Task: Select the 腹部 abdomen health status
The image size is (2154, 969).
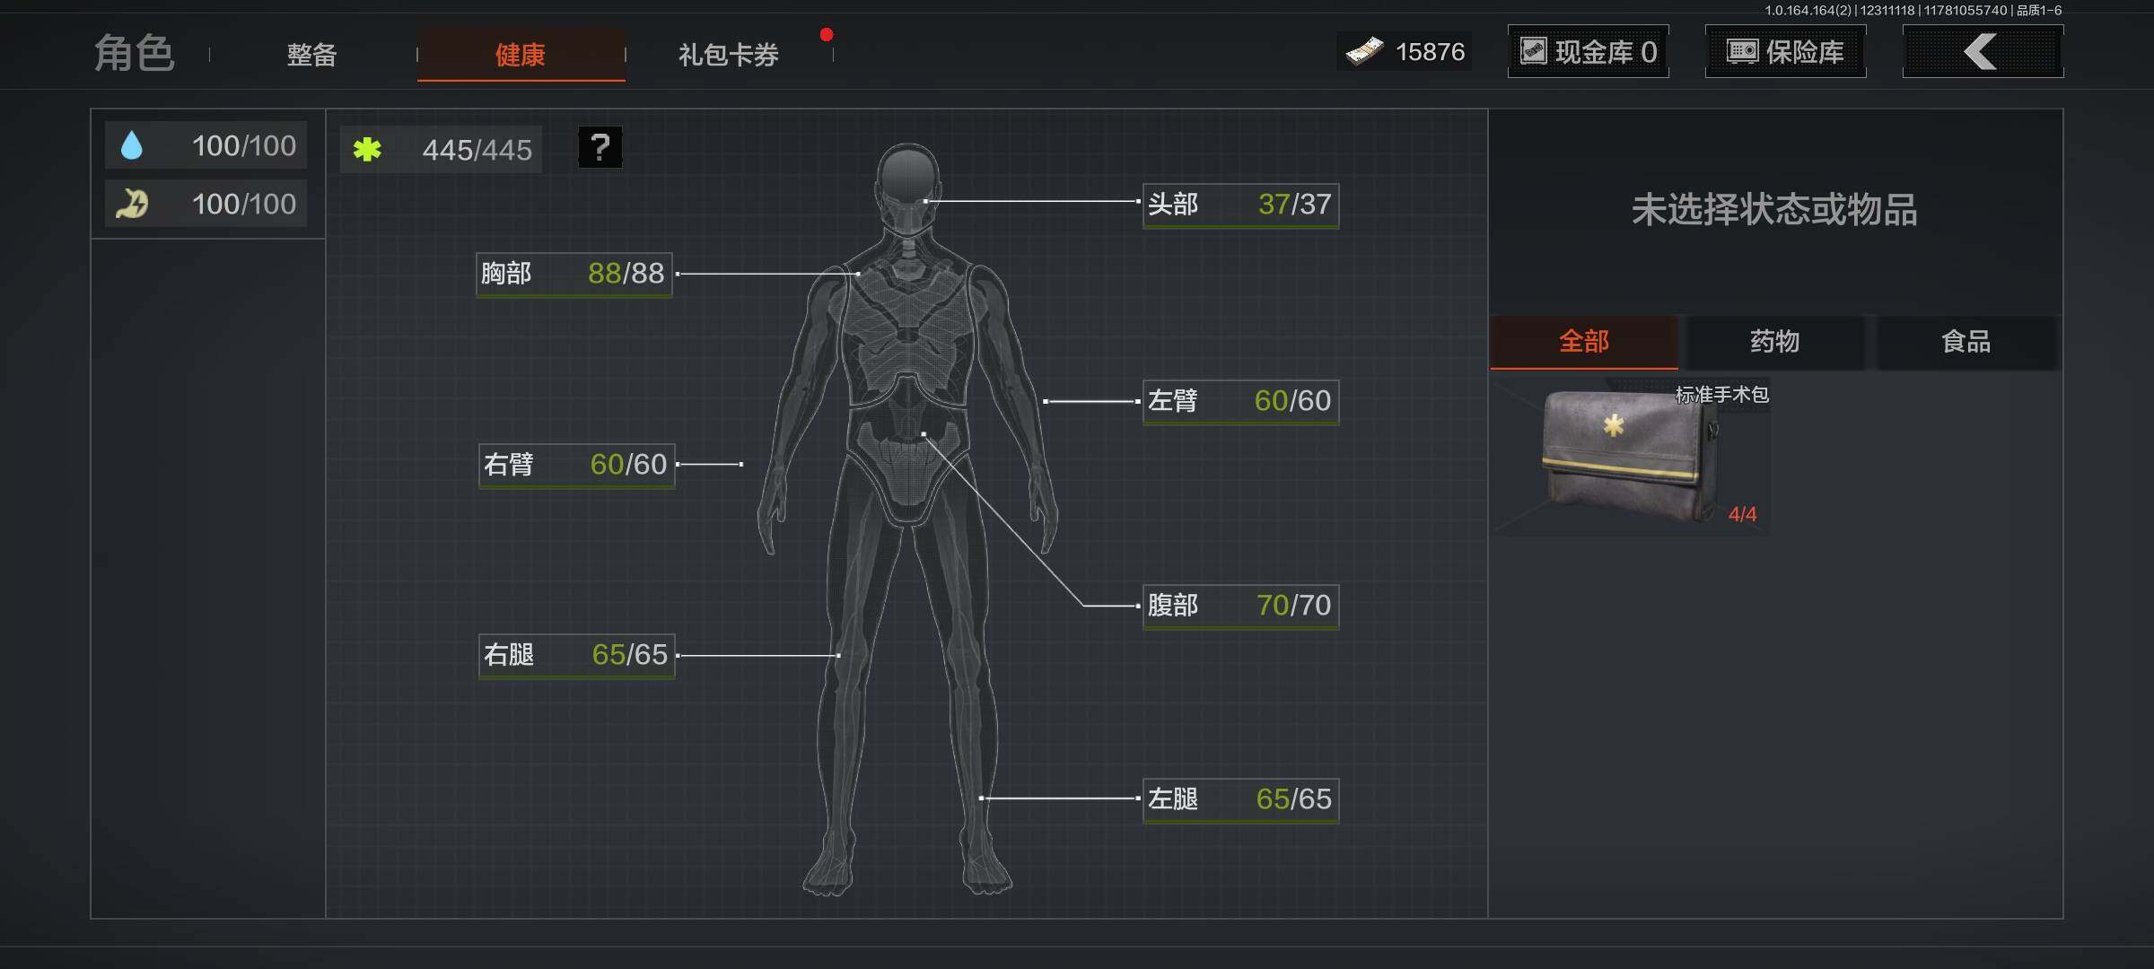Action: [1240, 606]
